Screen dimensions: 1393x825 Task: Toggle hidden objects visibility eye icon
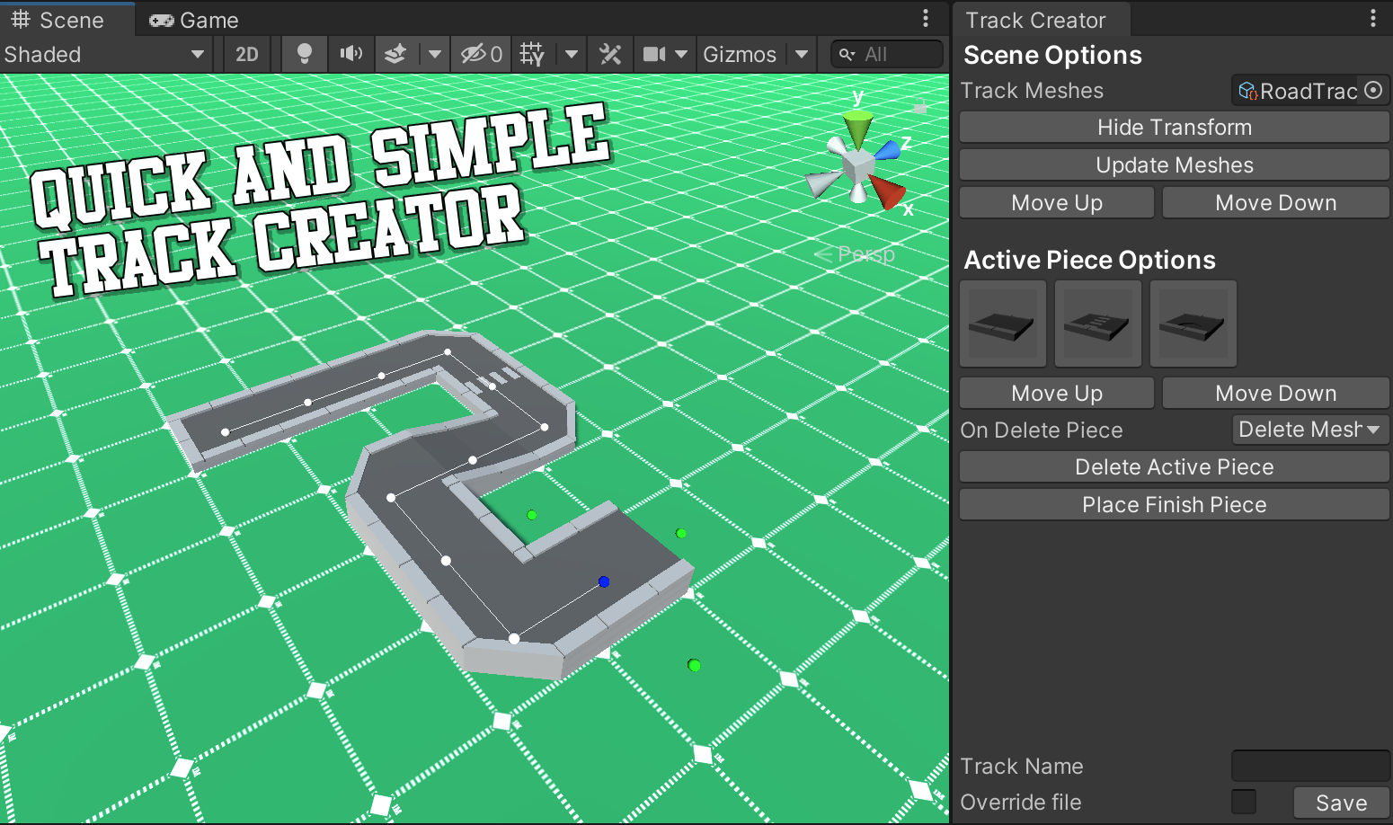481,55
